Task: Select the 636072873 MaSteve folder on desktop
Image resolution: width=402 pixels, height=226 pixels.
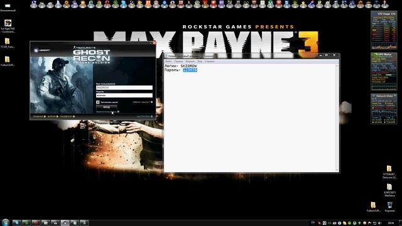Action: (389, 190)
